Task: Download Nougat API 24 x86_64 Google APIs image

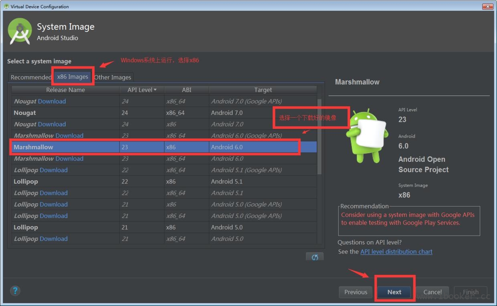Action: click(x=52, y=101)
